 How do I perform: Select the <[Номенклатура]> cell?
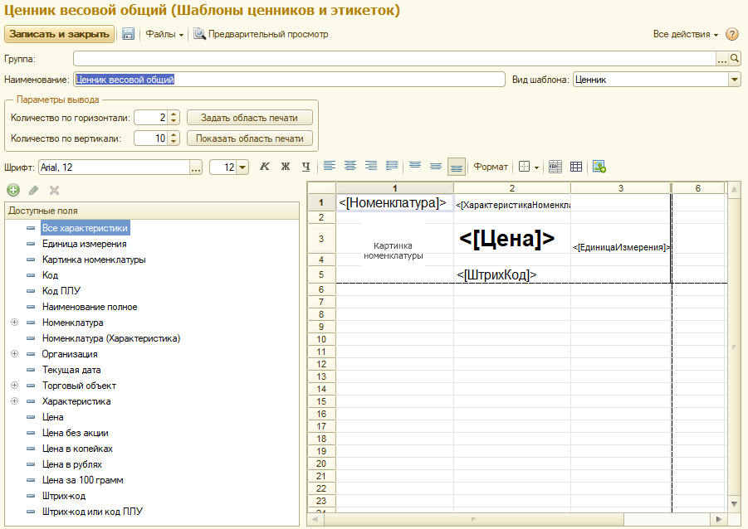click(x=395, y=202)
